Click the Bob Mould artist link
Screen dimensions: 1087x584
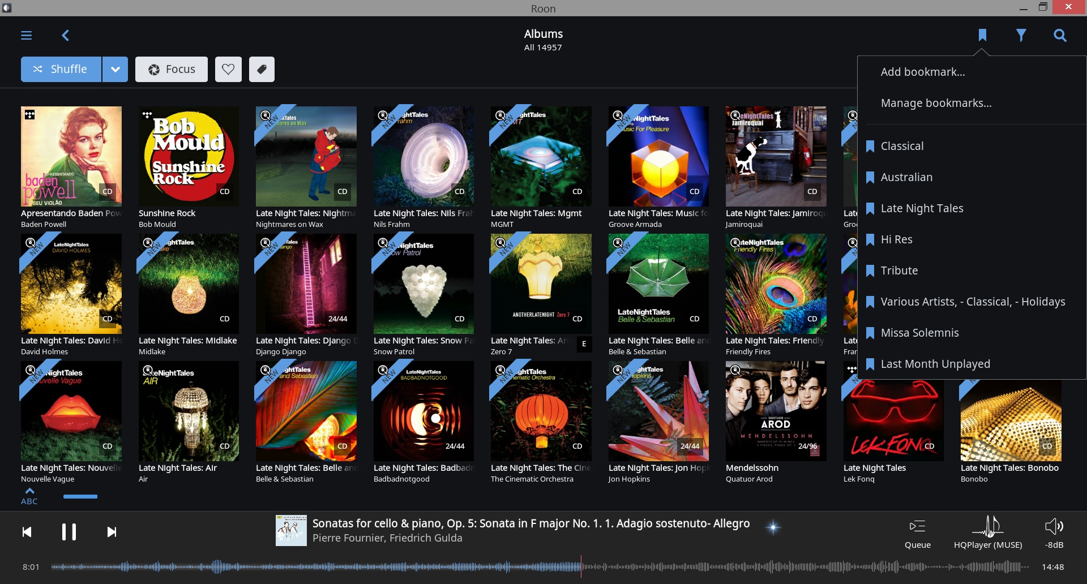coord(157,224)
